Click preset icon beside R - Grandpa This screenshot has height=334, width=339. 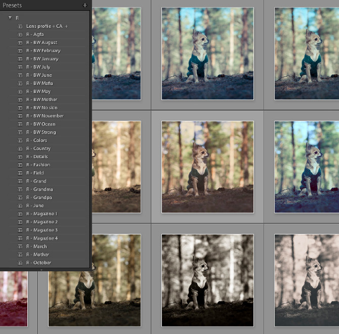(x=20, y=198)
